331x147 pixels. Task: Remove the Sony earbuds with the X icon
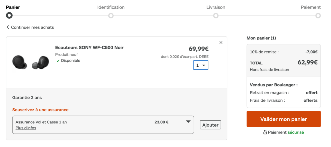coord(221,43)
